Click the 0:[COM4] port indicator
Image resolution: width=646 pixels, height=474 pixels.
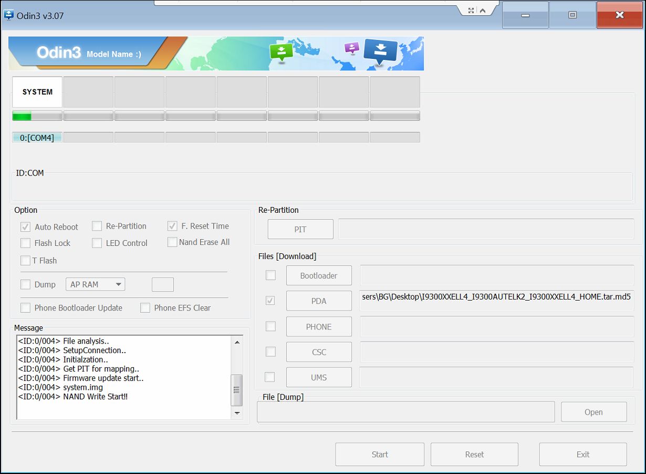tap(37, 138)
